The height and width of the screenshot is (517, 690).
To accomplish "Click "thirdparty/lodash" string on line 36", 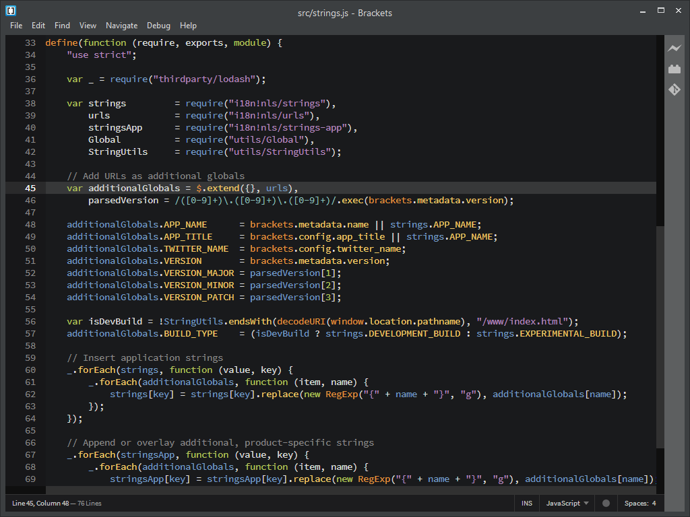I will (204, 79).
